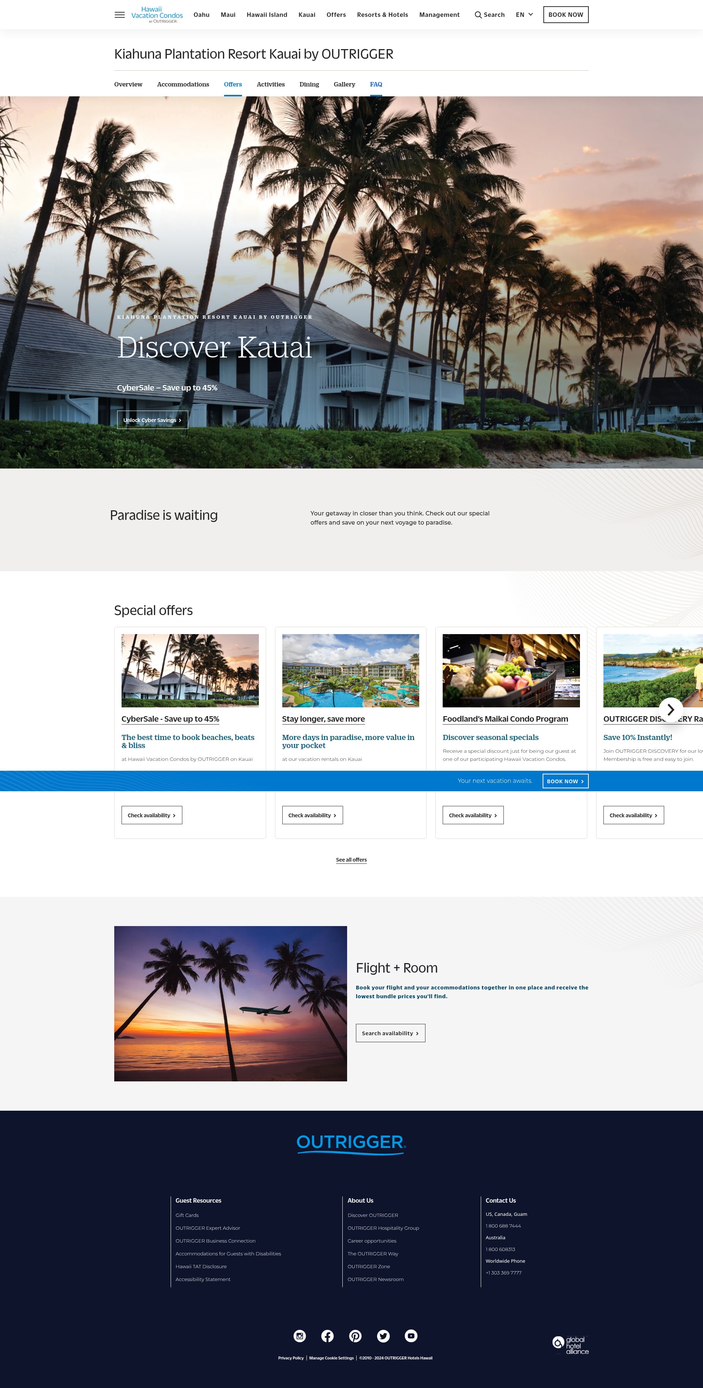Open the hamburger menu icon
The height and width of the screenshot is (1388, 703).
click(120, 15)
